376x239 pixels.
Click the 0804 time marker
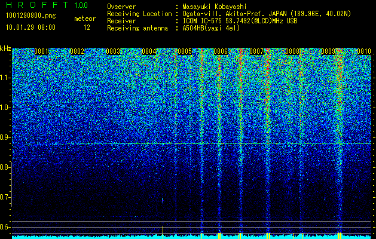point(149,51)
